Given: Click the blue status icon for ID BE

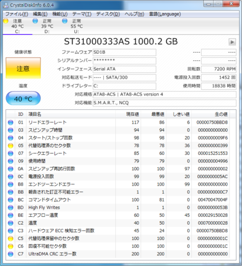Looking at the screenshot, I should click(11, 215).
